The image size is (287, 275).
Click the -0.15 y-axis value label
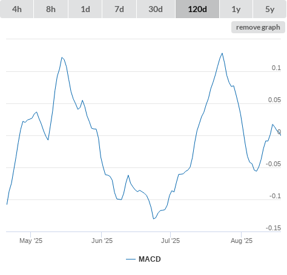point(273,228)
